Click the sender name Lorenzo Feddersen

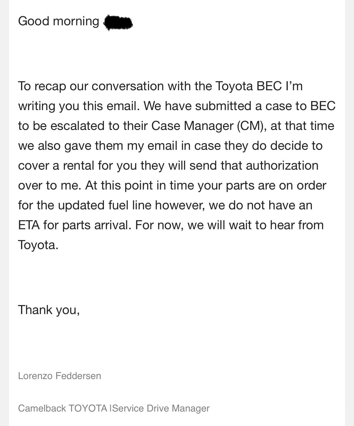(x=59, y=376)
